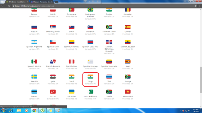Select the Spanish flag icon

128,27
